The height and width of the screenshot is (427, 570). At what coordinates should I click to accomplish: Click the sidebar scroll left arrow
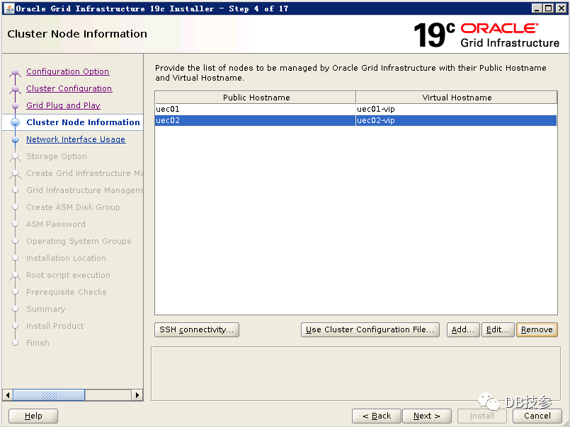coord(8,395)
